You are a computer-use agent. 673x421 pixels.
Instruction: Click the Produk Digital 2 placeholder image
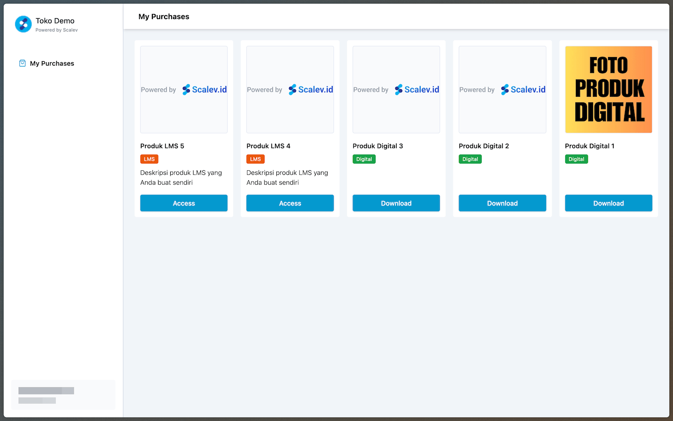coord(502,89)
